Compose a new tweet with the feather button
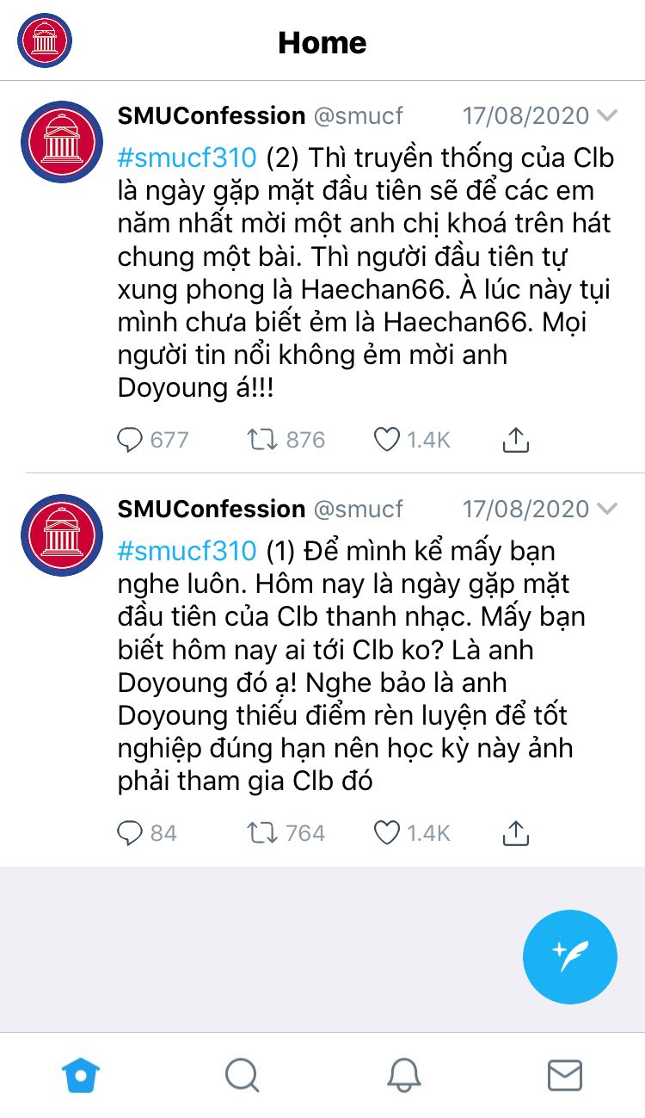The width and height of the screenshot is (645, 1118). 570,956
